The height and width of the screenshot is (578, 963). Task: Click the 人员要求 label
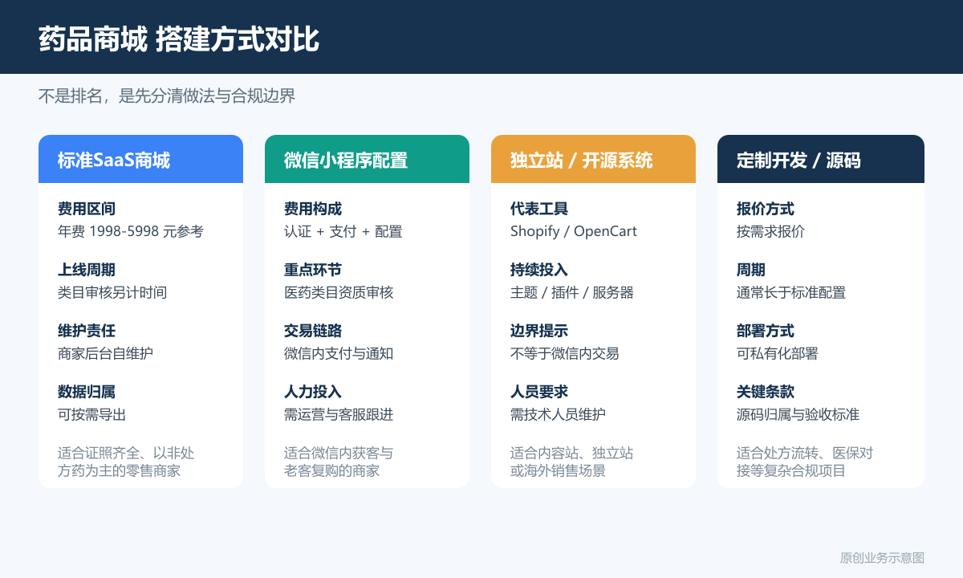[539, 392]
